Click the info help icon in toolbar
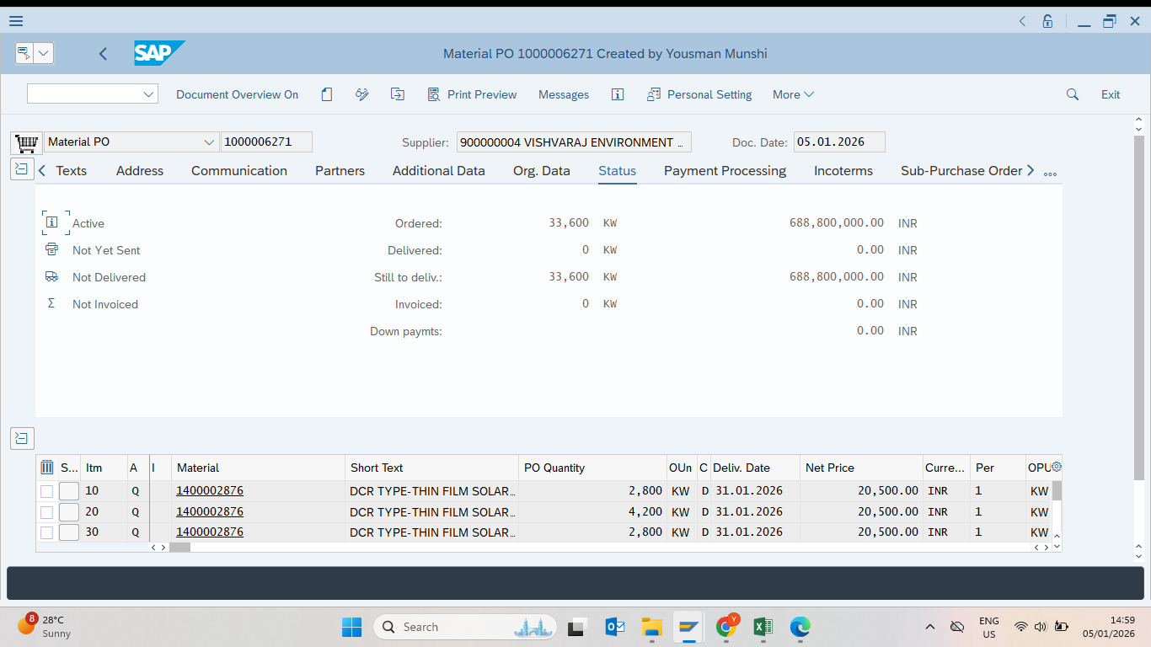This screenshot has height=647, width=1151. (618, 94)
